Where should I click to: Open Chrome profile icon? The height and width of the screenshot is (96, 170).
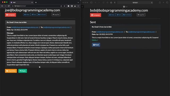click(x=75, y=6)
